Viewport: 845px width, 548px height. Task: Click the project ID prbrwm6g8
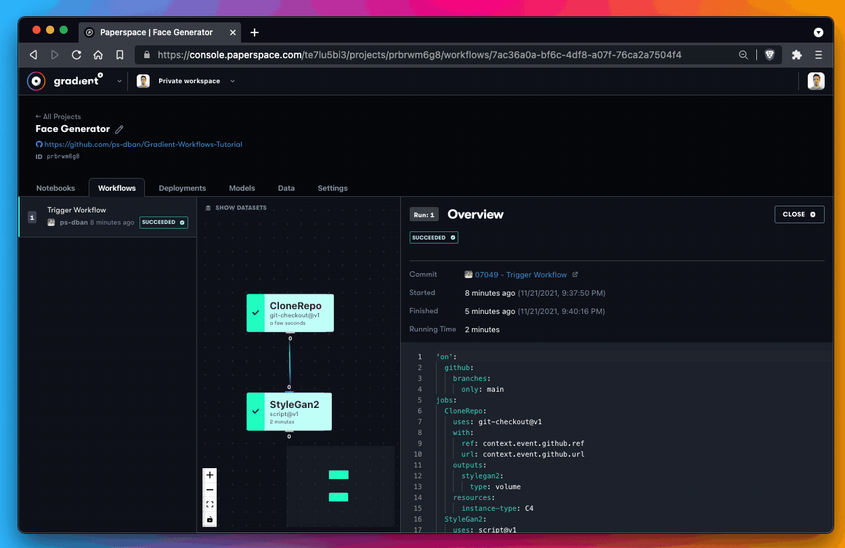63,156
